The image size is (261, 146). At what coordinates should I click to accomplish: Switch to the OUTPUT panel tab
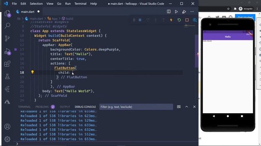point(65,107)
